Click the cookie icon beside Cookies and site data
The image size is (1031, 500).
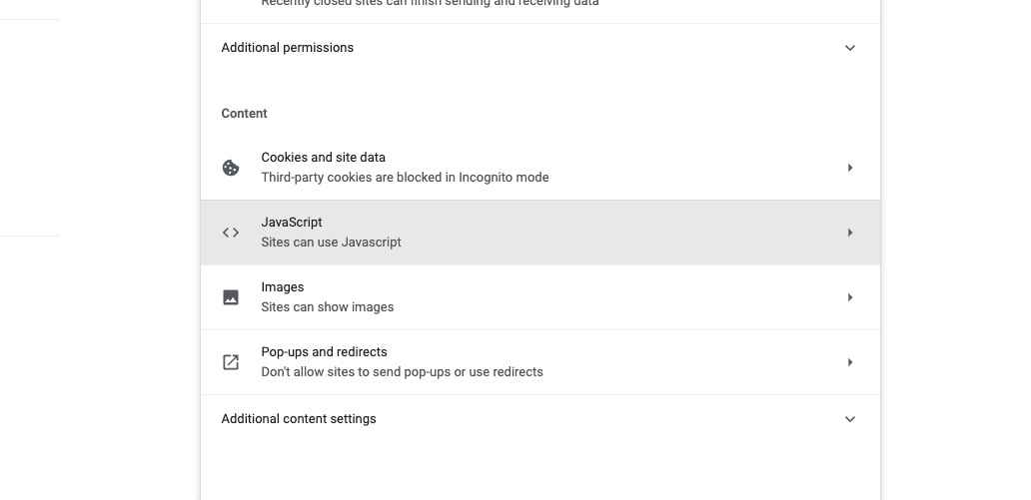click(x=230, y=168)
